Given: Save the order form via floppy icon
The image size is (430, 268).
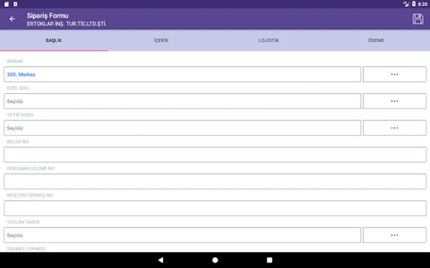Looking at the screenshot, I should click(x=418, y=19).
